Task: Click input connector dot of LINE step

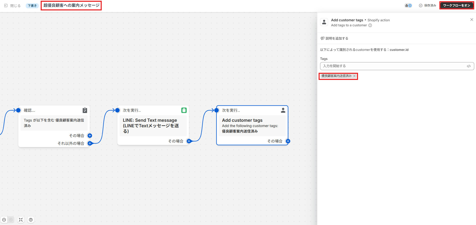Action: coord(117,110)
